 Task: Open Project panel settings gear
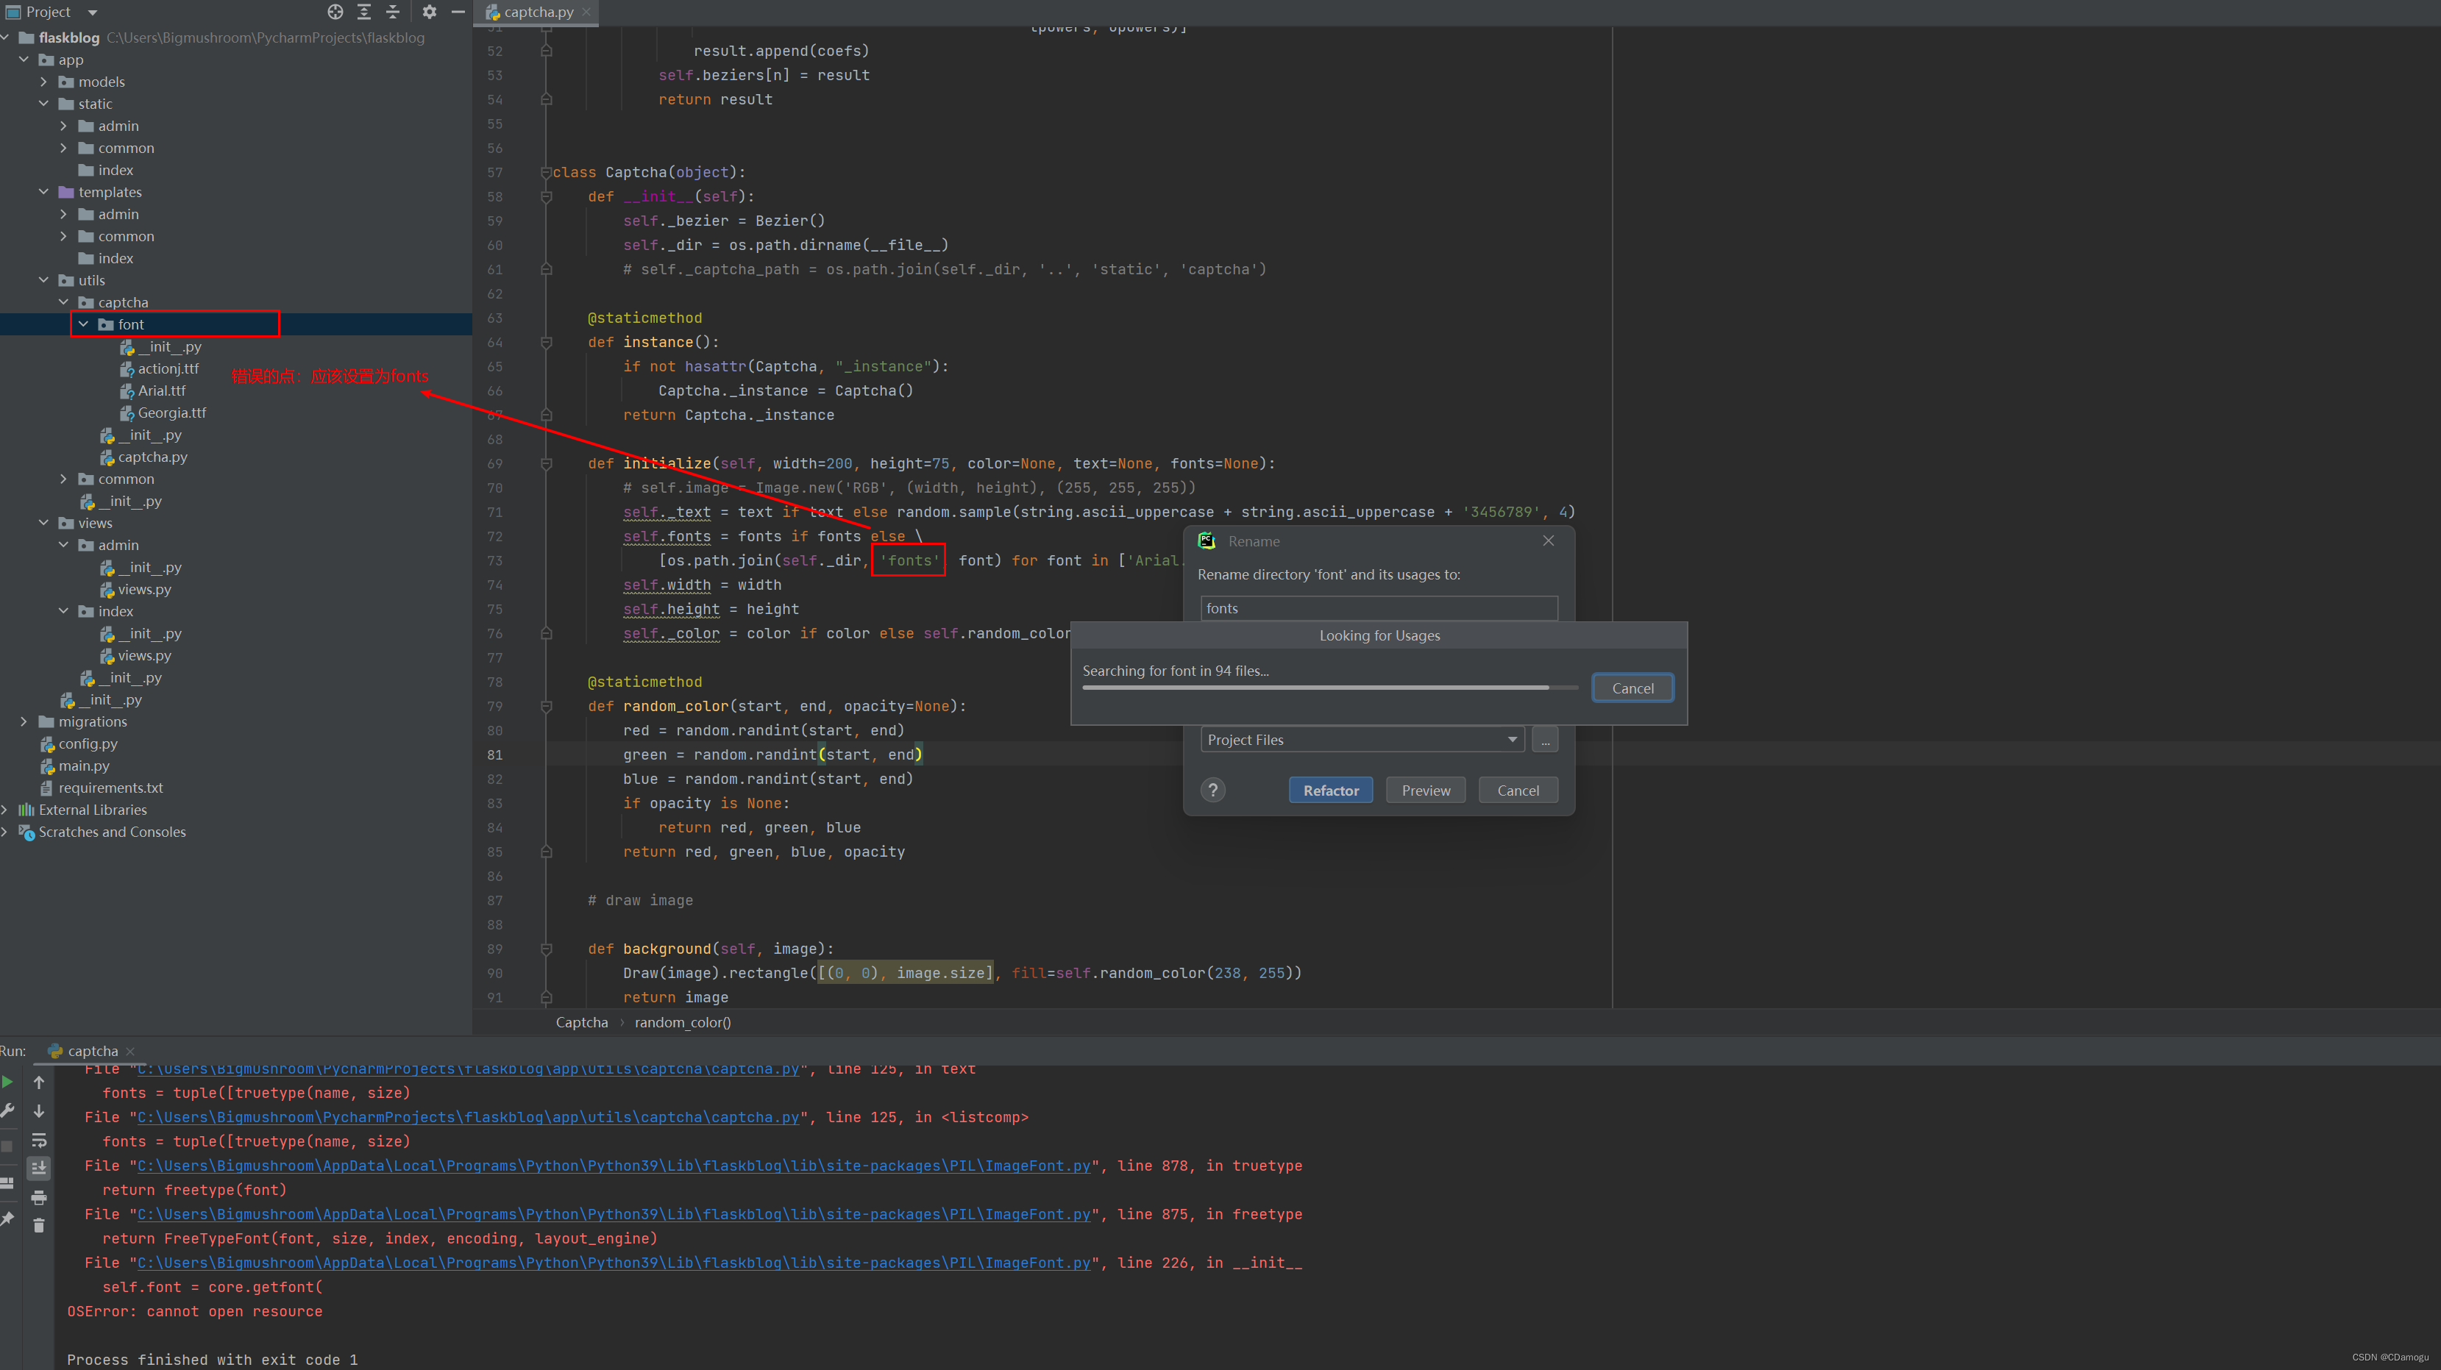coord(429,11)
